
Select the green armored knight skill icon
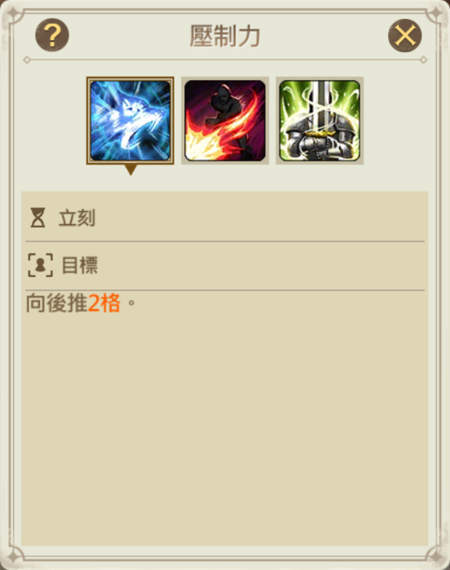[x=320, y=121]
